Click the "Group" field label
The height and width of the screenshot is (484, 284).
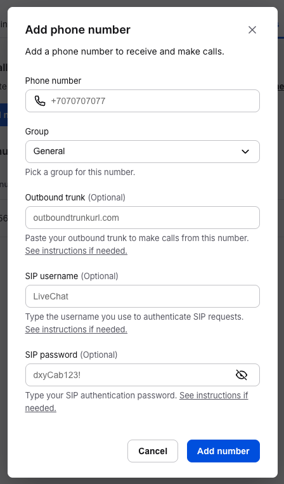[37, 131]
